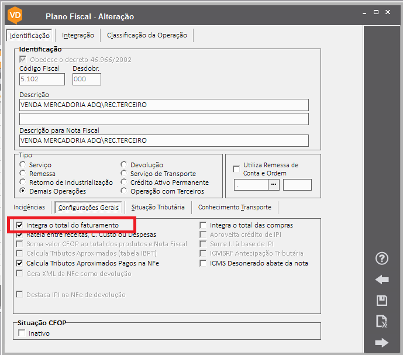
Task: Click the first Descrição text field
Action: (x=164, y=105)
